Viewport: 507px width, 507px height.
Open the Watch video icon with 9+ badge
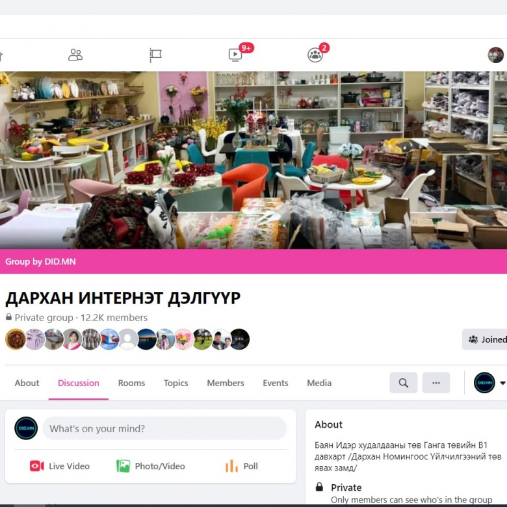[235, 55]
